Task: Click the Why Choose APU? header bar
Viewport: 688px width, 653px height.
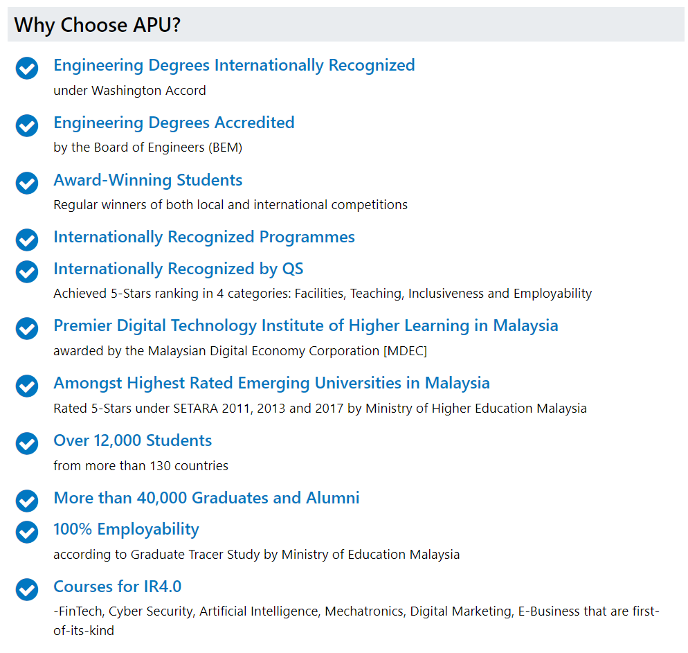Action: pyautogui.click(x=346, y=24)
